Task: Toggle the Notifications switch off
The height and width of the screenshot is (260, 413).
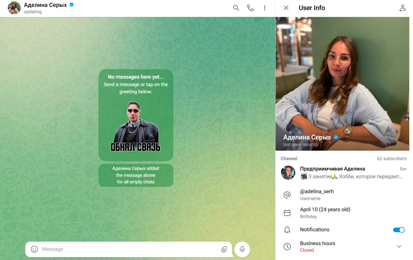Action: pos(399,230)
